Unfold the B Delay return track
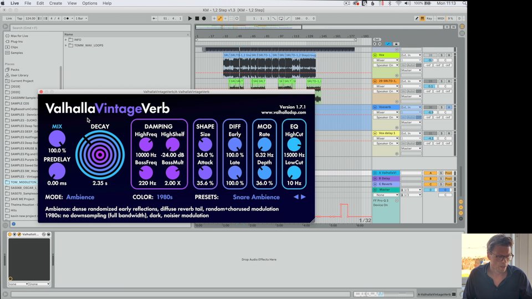This screenshot has height=299, width=532. pos(375,178)
